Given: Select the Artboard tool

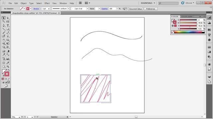Looking at the screenshot, I should pyautogui.click(x=4, y=63).
